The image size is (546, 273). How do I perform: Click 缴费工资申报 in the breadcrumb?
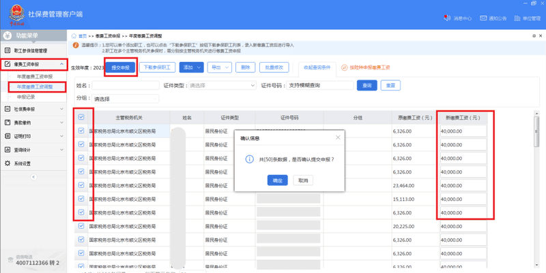(108, 36)
